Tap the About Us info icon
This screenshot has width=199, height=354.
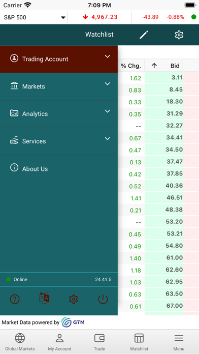point(14,168)
